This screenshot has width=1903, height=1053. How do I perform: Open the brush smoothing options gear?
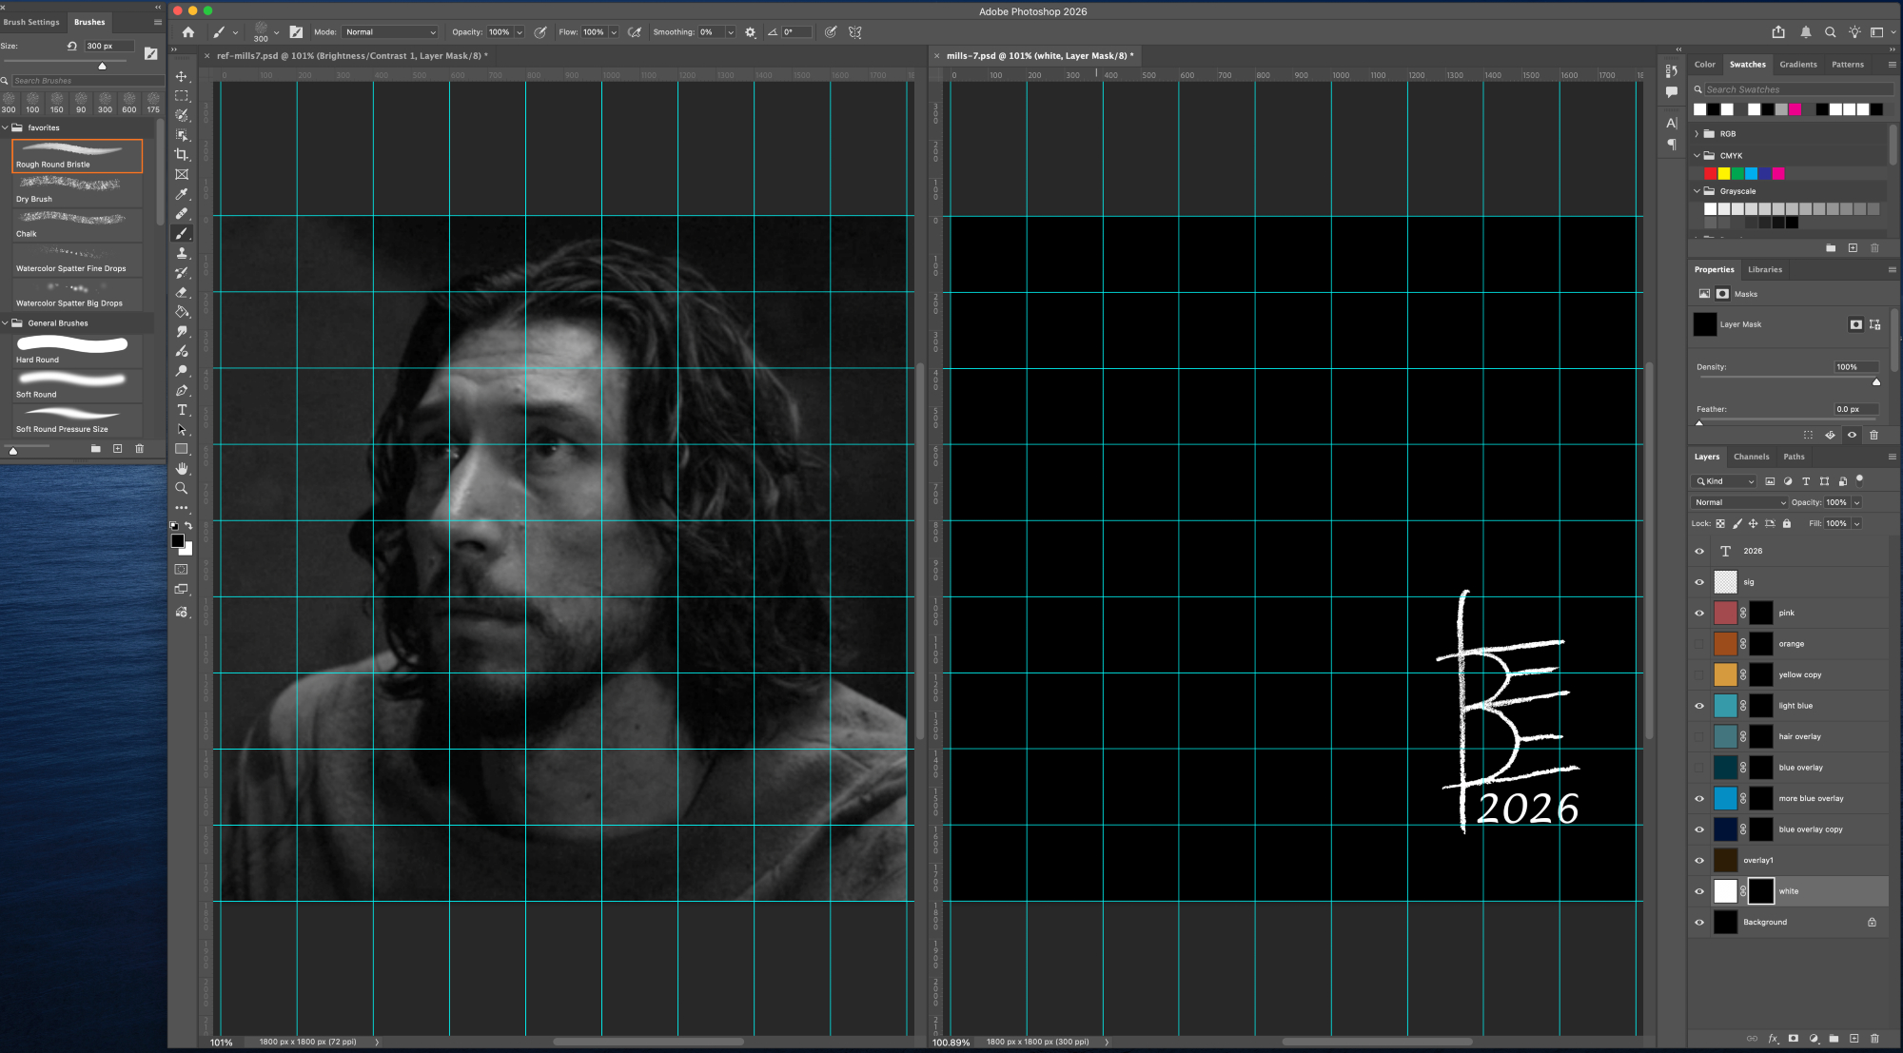pyautogui.click(x=750, y=32)
